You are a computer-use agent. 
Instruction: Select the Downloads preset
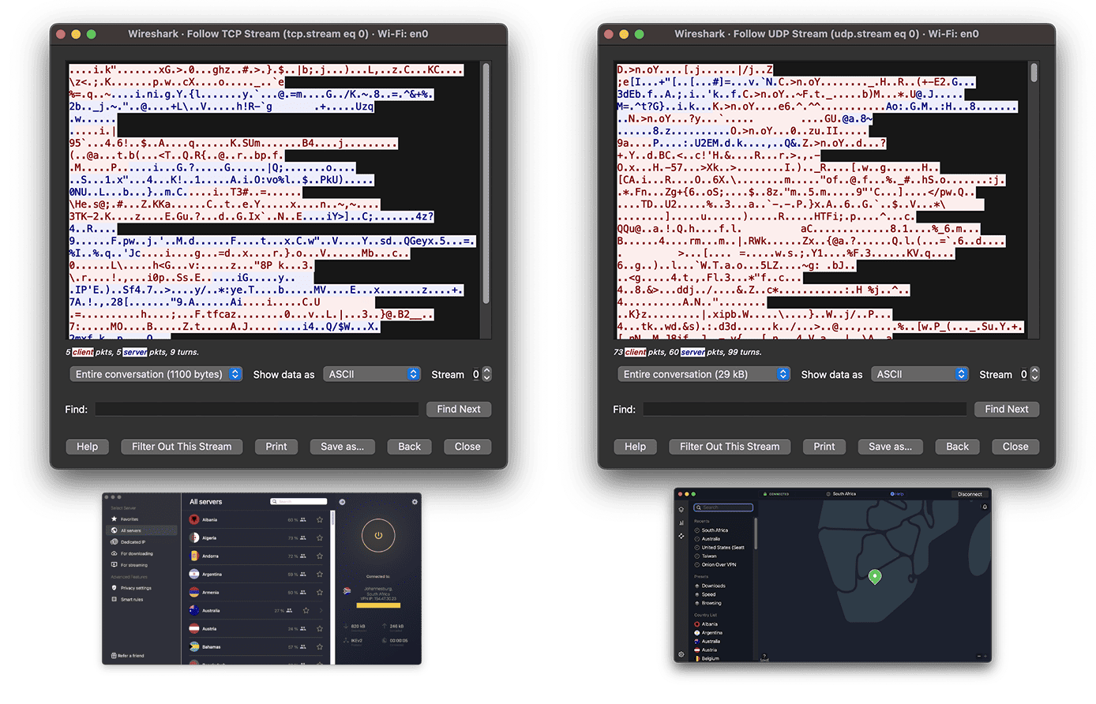(x=711, y=586)
